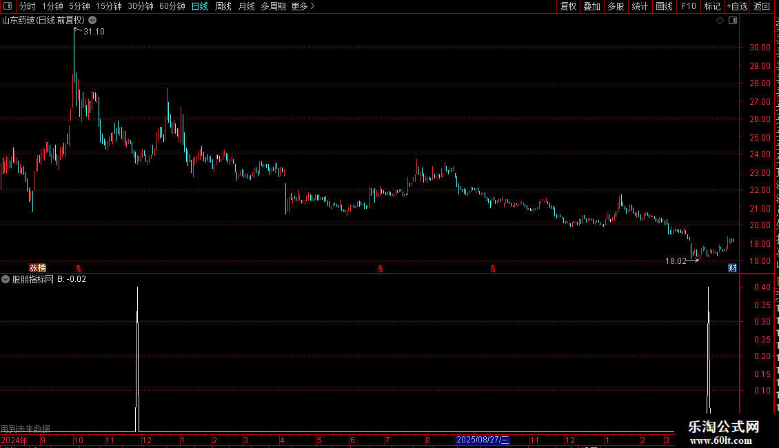This screenshot has height=448, width=779.
Task: Switch to the 30分钟 period
Action: click(141, 6)
